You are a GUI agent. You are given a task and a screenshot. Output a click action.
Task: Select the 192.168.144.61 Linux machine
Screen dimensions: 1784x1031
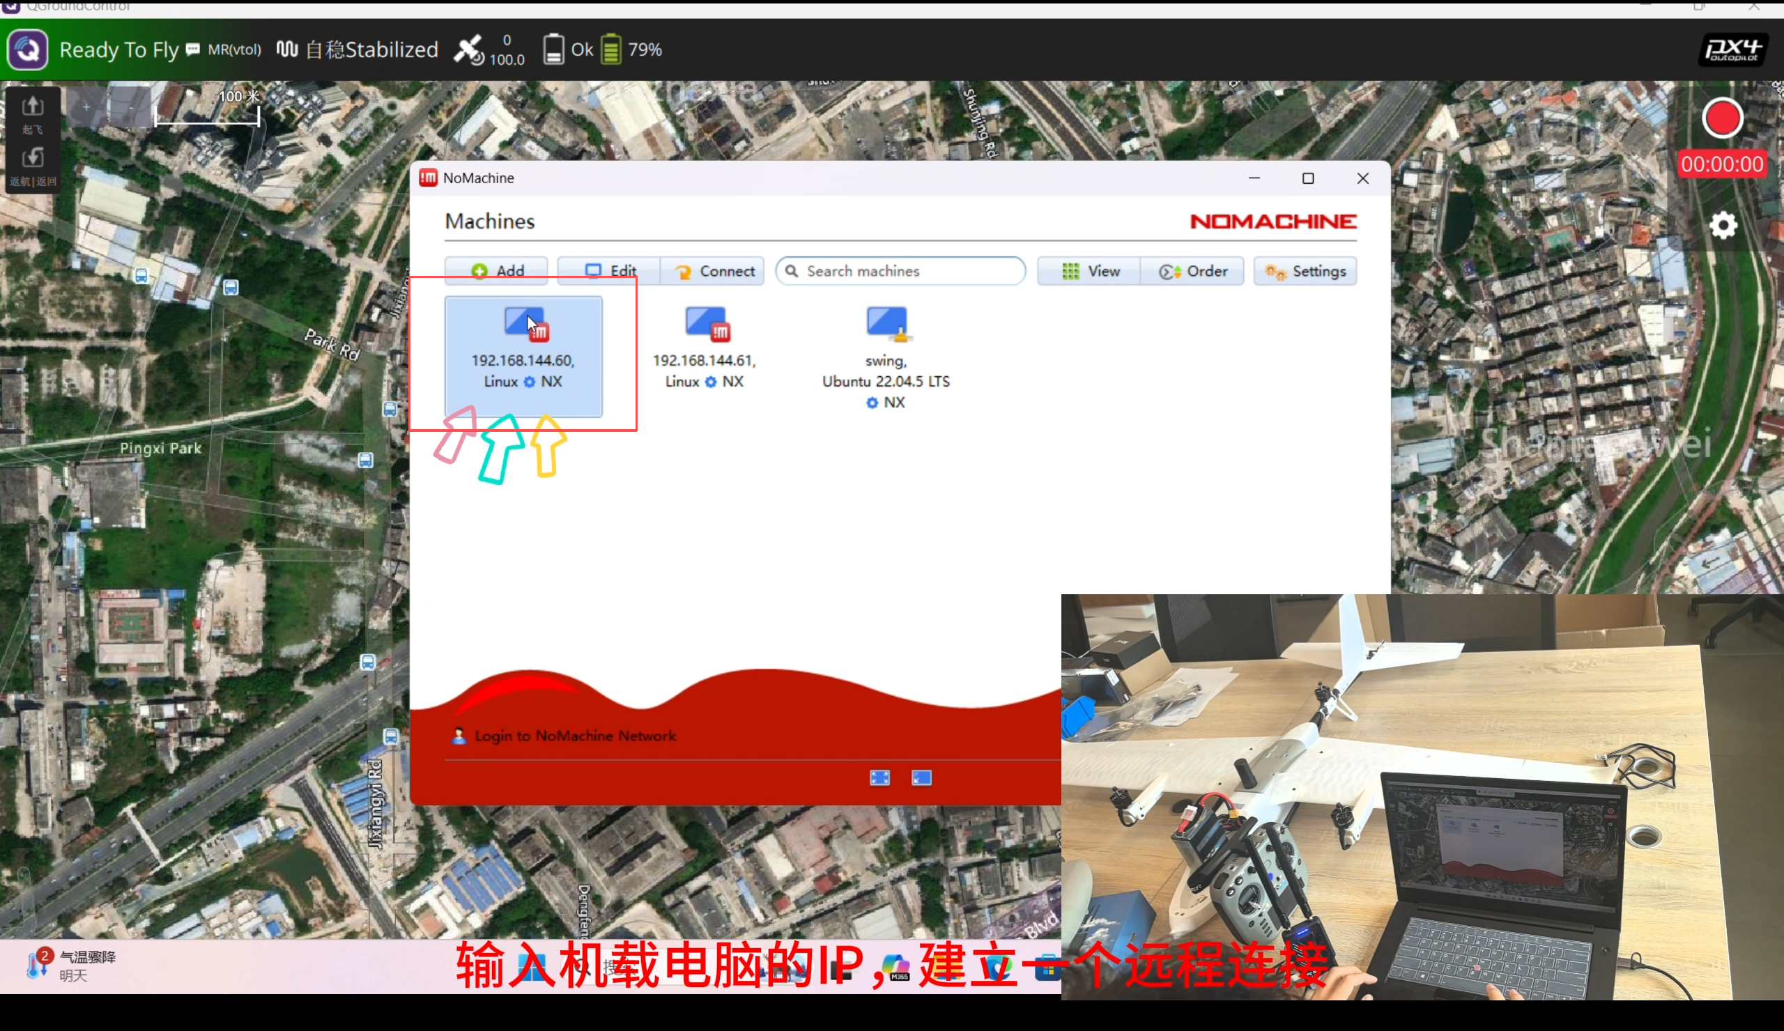pyautogui.click(x=705, y=349)
